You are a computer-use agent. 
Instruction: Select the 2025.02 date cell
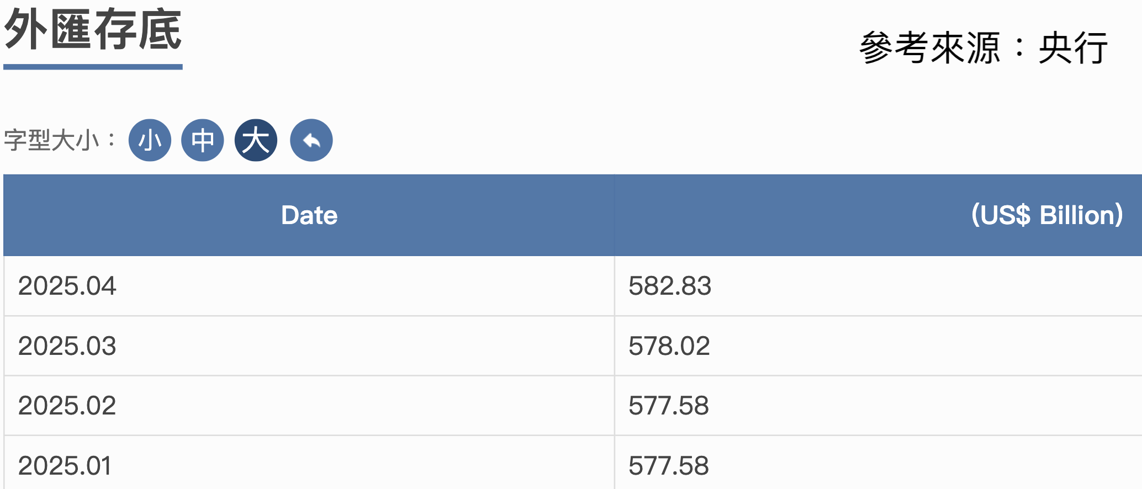[x=67, y=406]
